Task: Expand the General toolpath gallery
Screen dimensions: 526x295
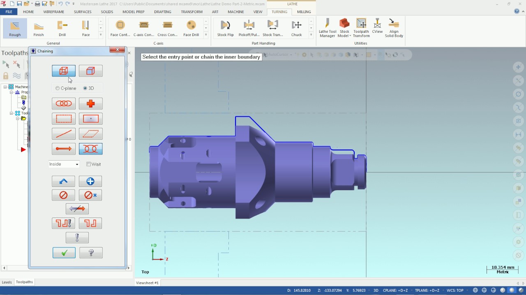Action: (101, 35)
